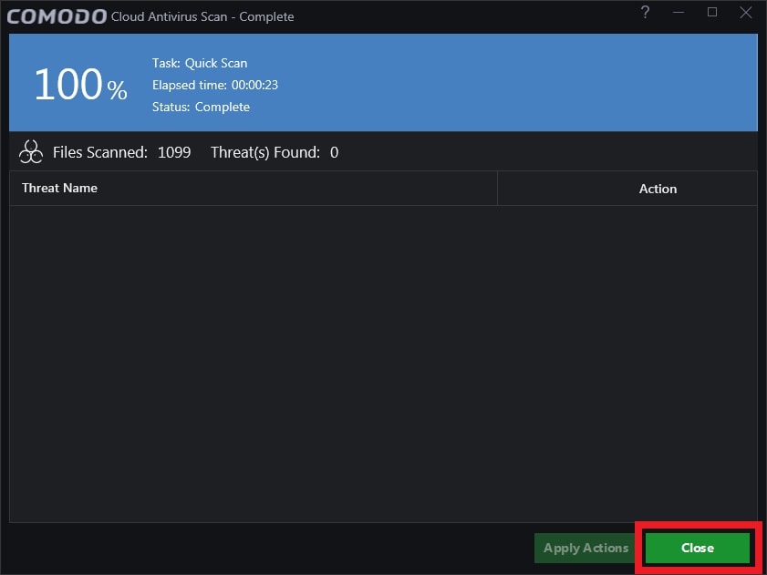This screenshot has width=767, height=575.
Task: Click the biohazard scan results icon
Action: point(30,151)
